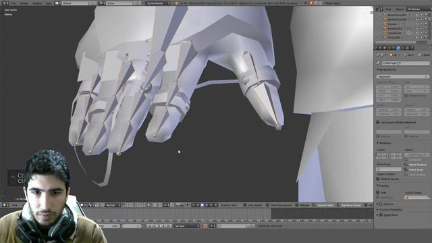Click the bone name field LittleFinger3.R
Image resolution: width=432 pixels, height=243 pixels.
point(405,63)
